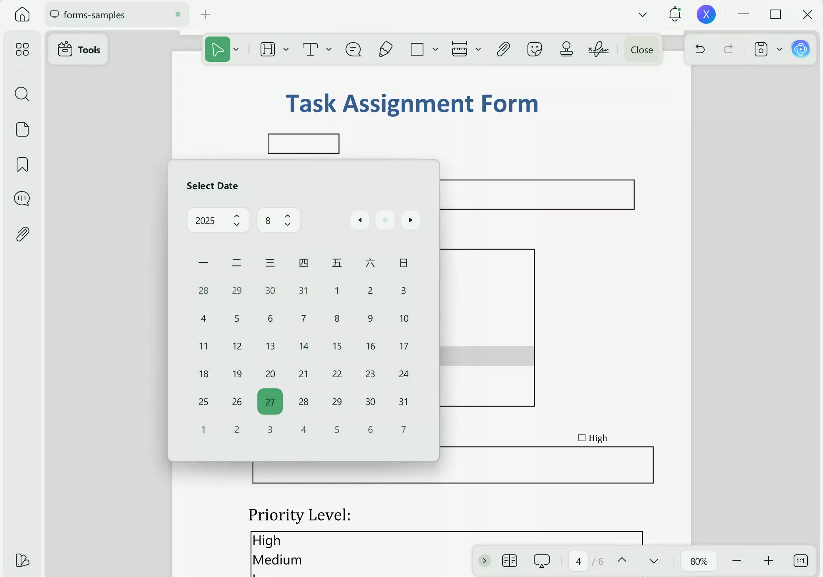
Task: Open the bookmarks panel in sidebar
Action: click(22, 164)
